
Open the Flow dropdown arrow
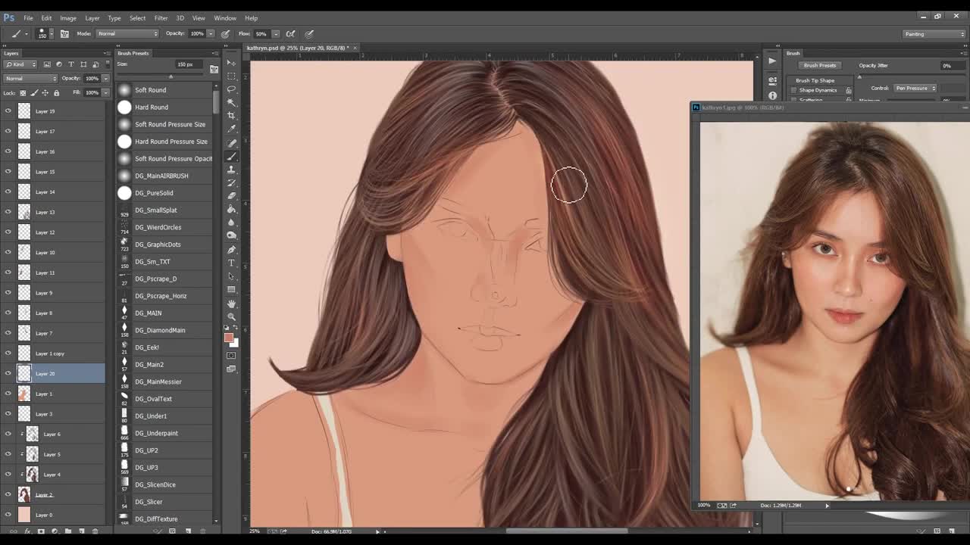[x=275, y=33]
